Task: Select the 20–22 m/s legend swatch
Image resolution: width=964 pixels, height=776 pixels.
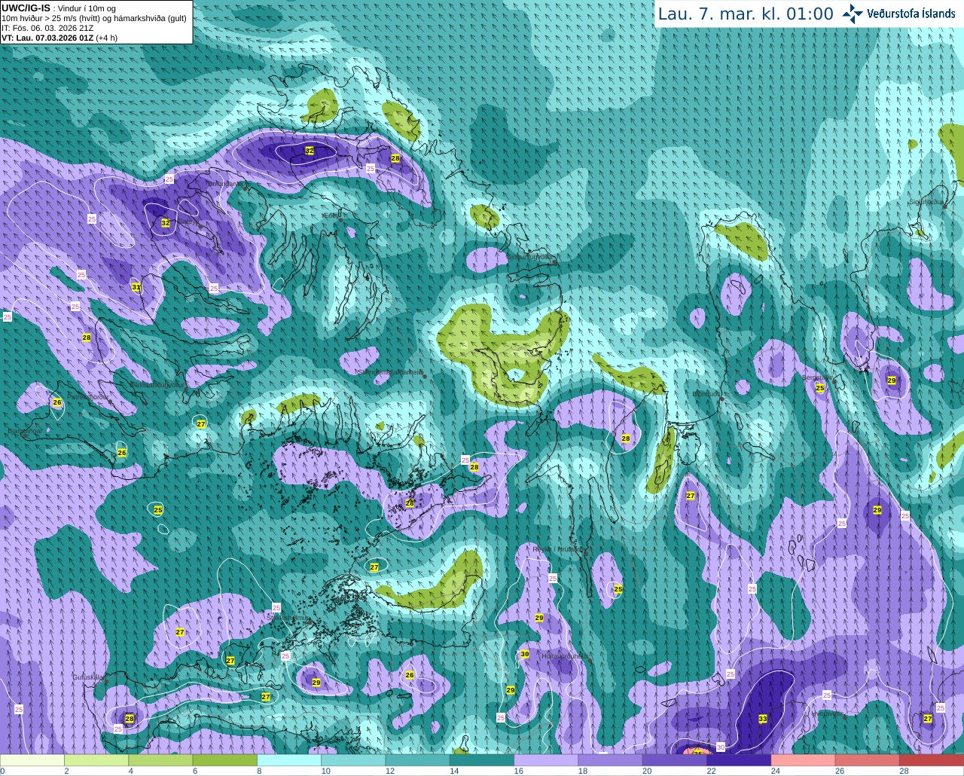Action: point(675,760)
